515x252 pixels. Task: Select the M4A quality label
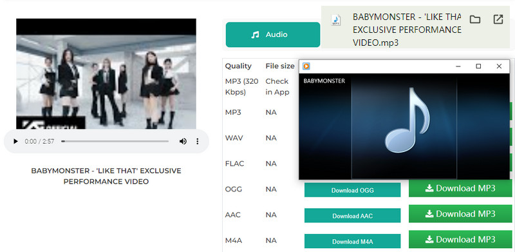pyautogui.click(x=234, y=240)
